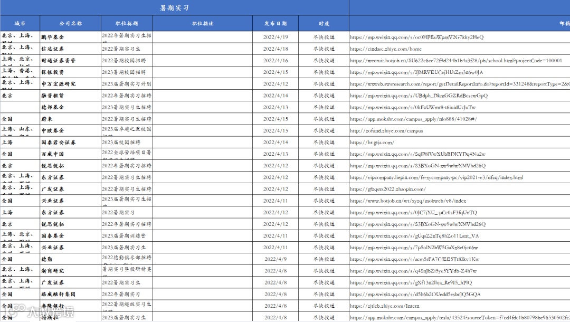
Task: Select the 2023暑期校园招聘 job title cell
Action: coord(127,72)
